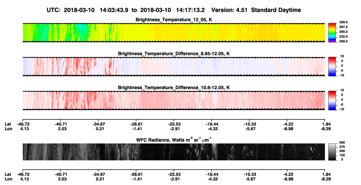Click the Brightness_Temperature_Difference_8.65-12.05, K title
Screen dimensions: 361x185
pyautogui.click(x=174, y=54)
